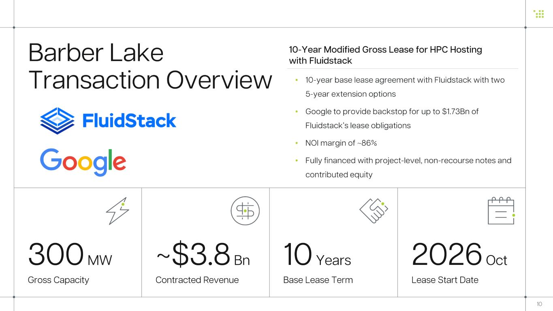This screenshot has width=553, height=311.
Task: Click the Gross Capacity label
Action: click(58, 280)
